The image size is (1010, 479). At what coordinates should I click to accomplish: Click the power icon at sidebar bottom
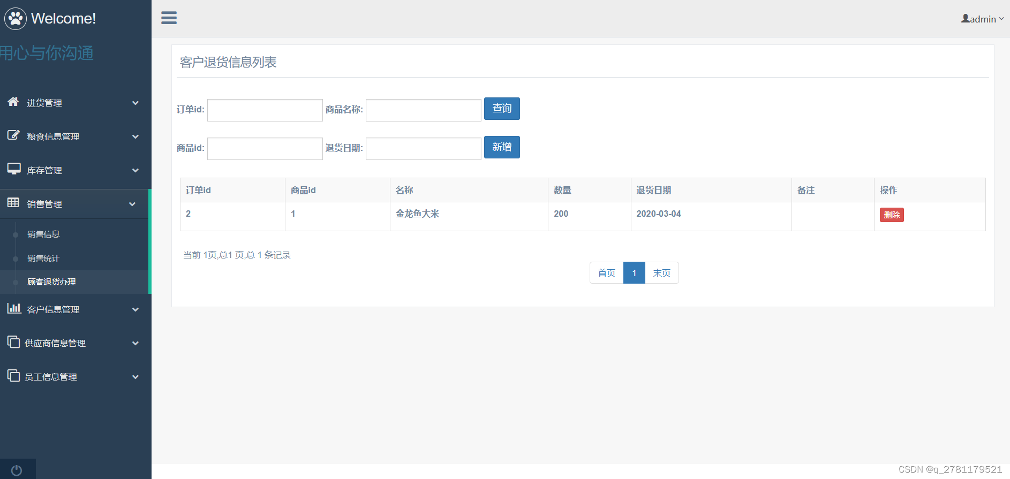(17, 470)
